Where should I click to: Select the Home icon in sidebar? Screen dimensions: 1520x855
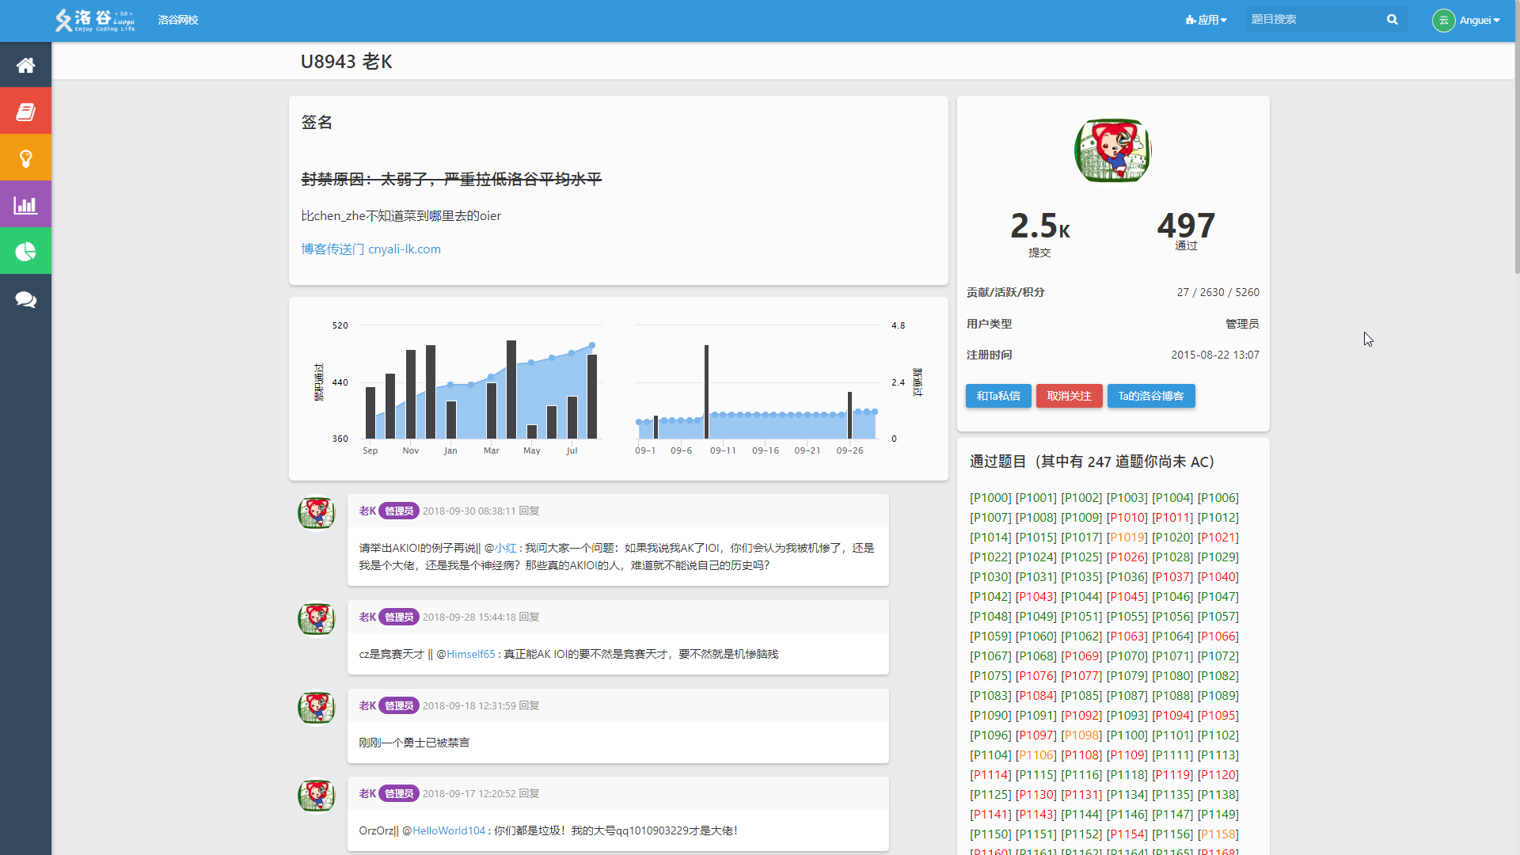pyautogui.click(x=25, y=64)
